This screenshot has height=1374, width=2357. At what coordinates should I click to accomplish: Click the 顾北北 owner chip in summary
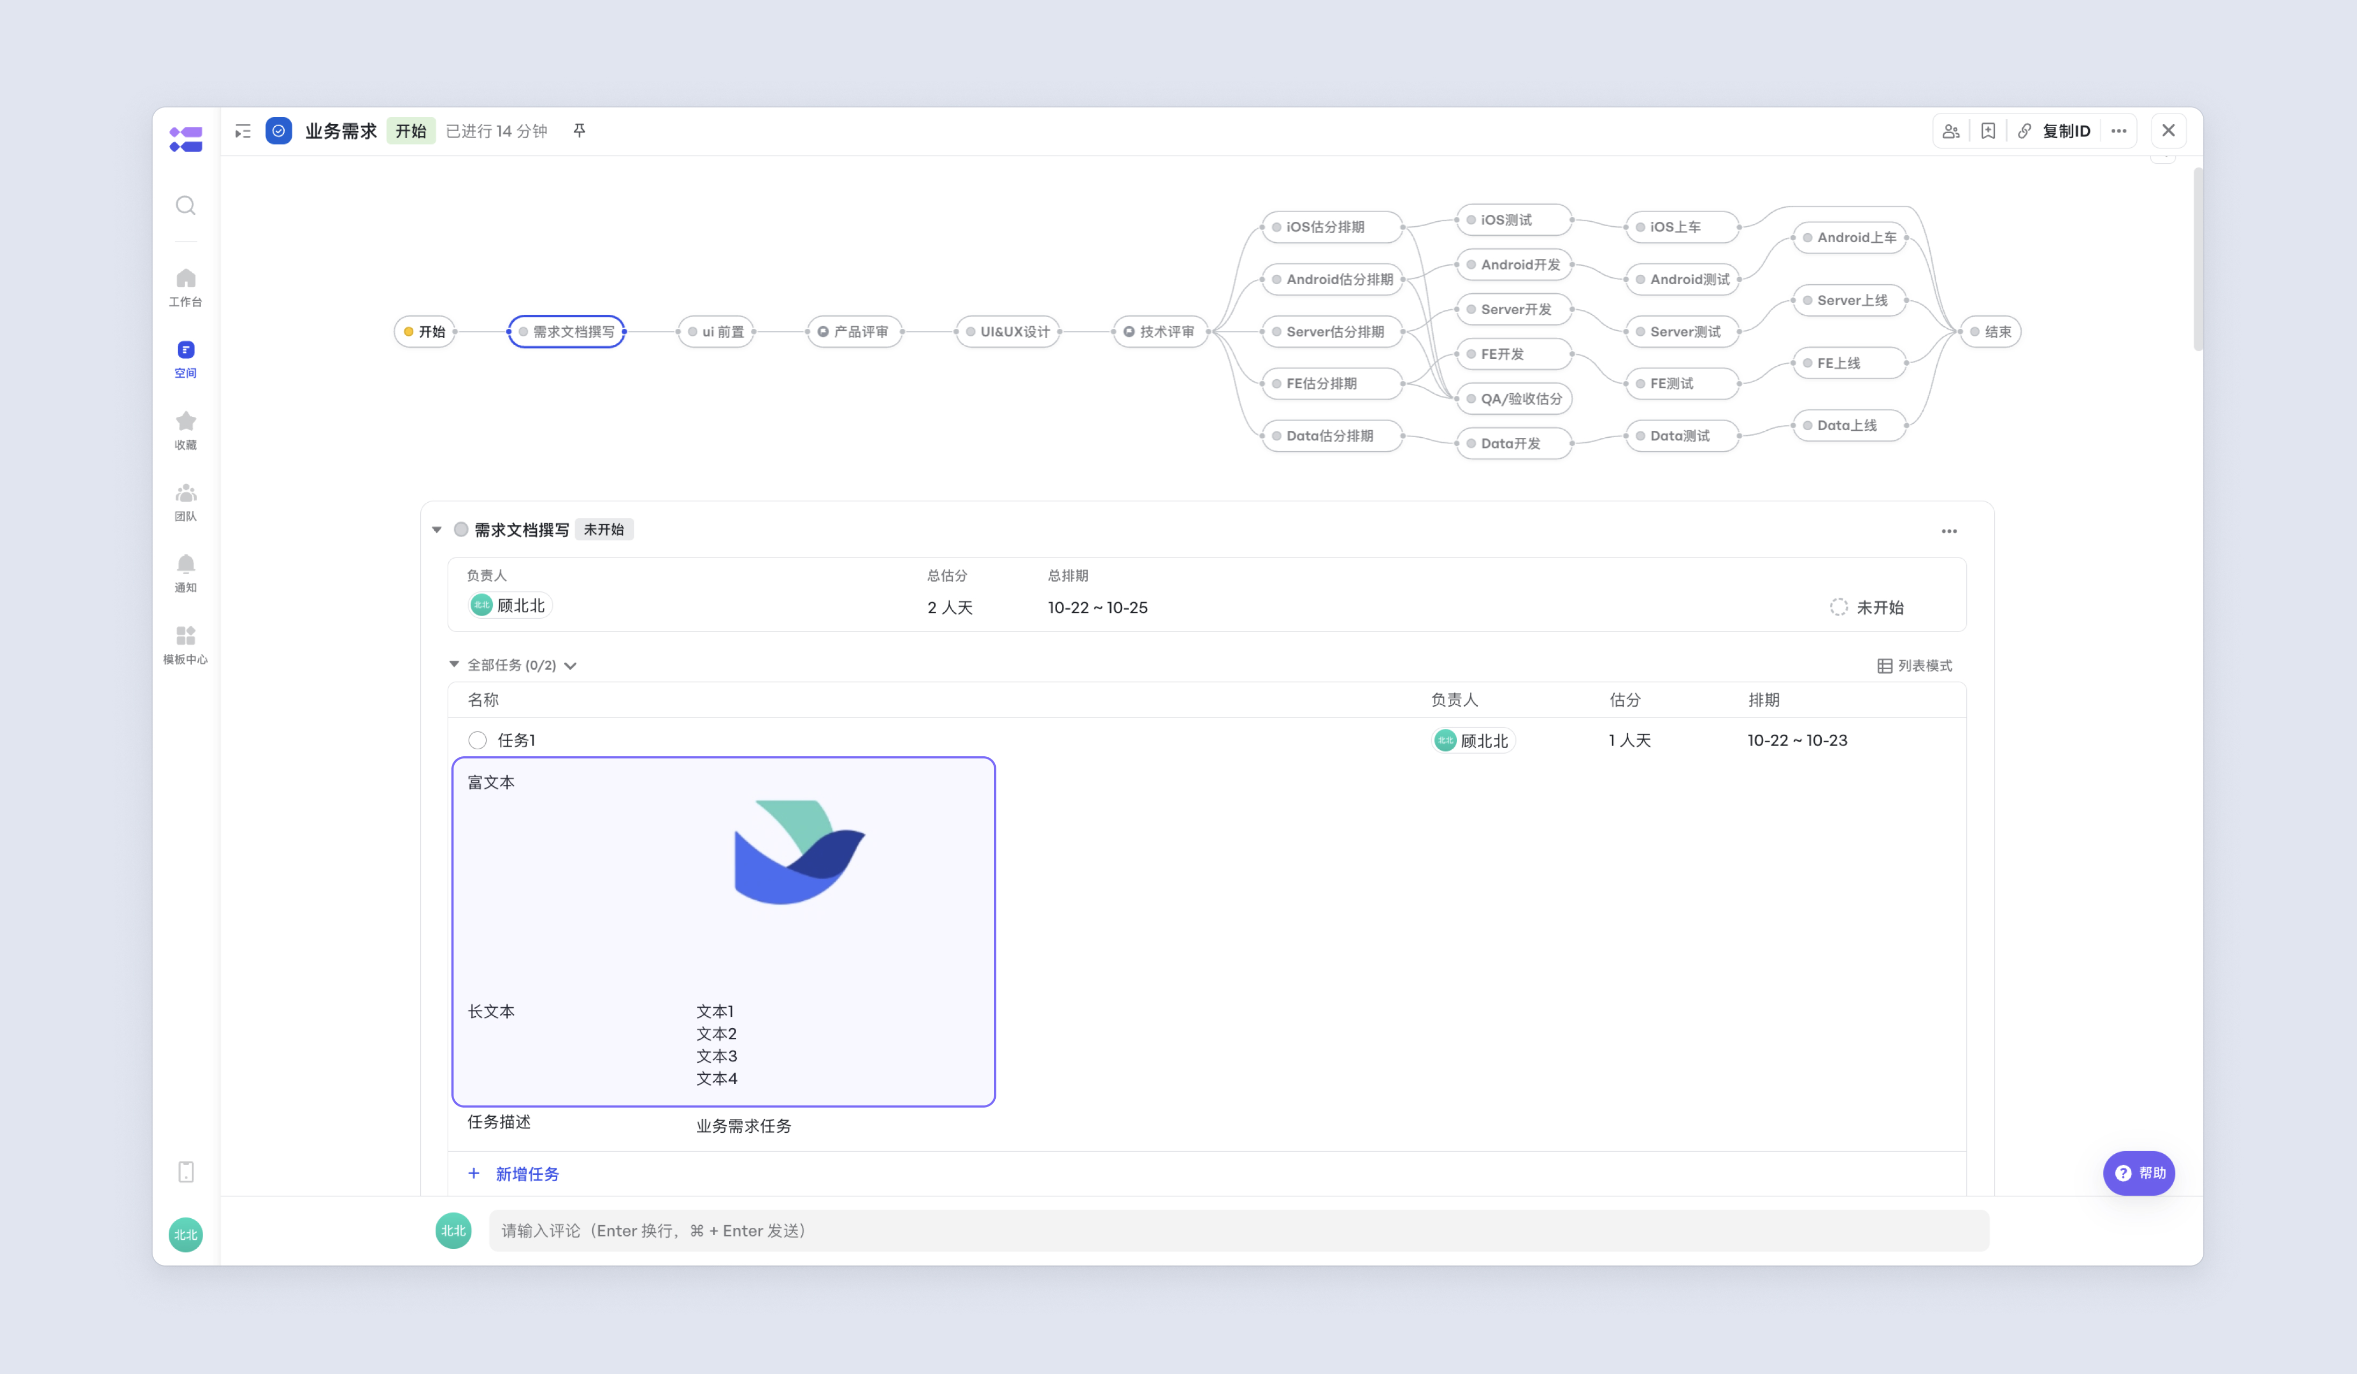point(510,606)
